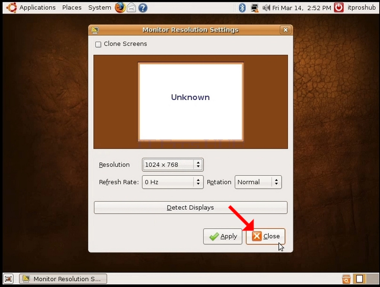Switch to the first workspace square
The height and width of the screenshot is (287, 380).
coord(360,279)
